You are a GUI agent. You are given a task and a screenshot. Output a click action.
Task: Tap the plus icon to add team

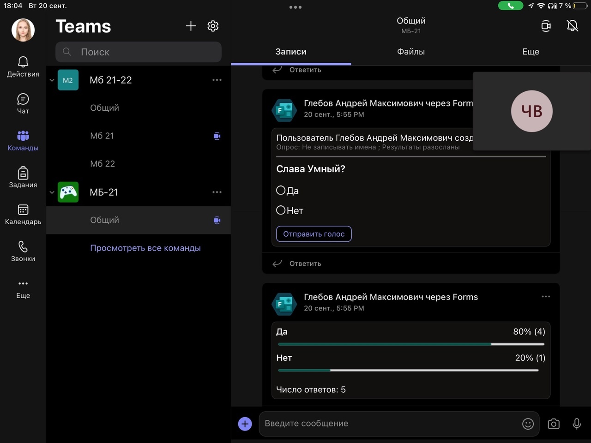(191, 26)
